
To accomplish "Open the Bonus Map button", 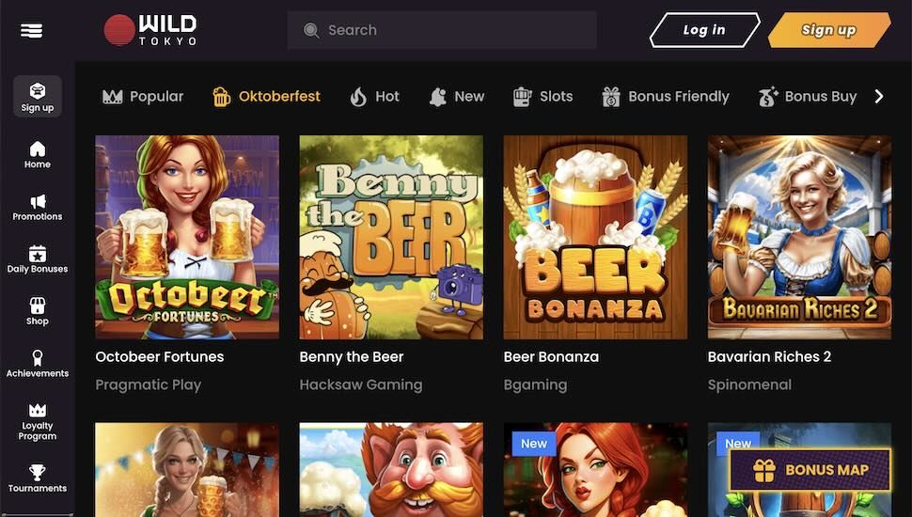I will pos(810,471).
